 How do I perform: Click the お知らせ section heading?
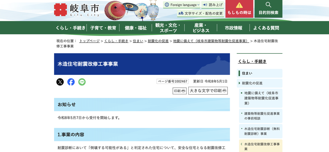click(142, 105)
